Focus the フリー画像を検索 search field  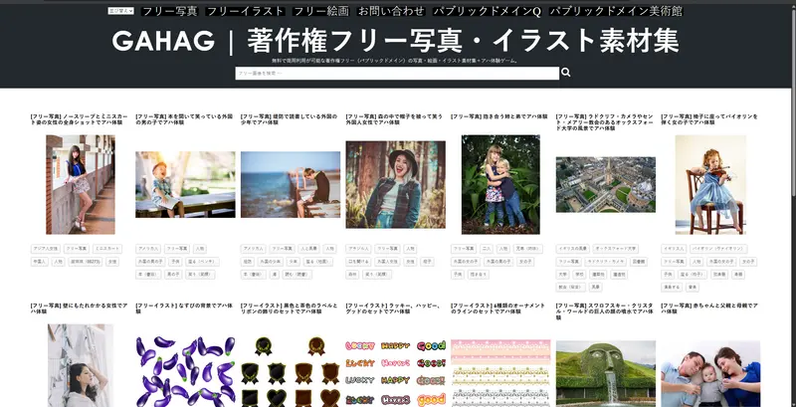(397, 73)
